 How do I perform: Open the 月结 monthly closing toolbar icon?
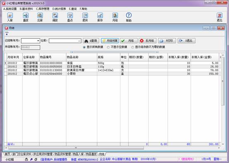[115, 17]
